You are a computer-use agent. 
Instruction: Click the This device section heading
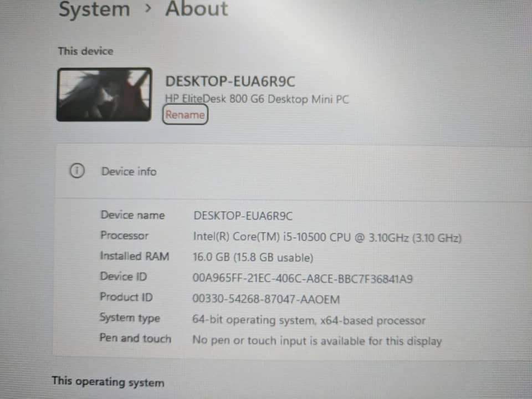click(85, 51)
